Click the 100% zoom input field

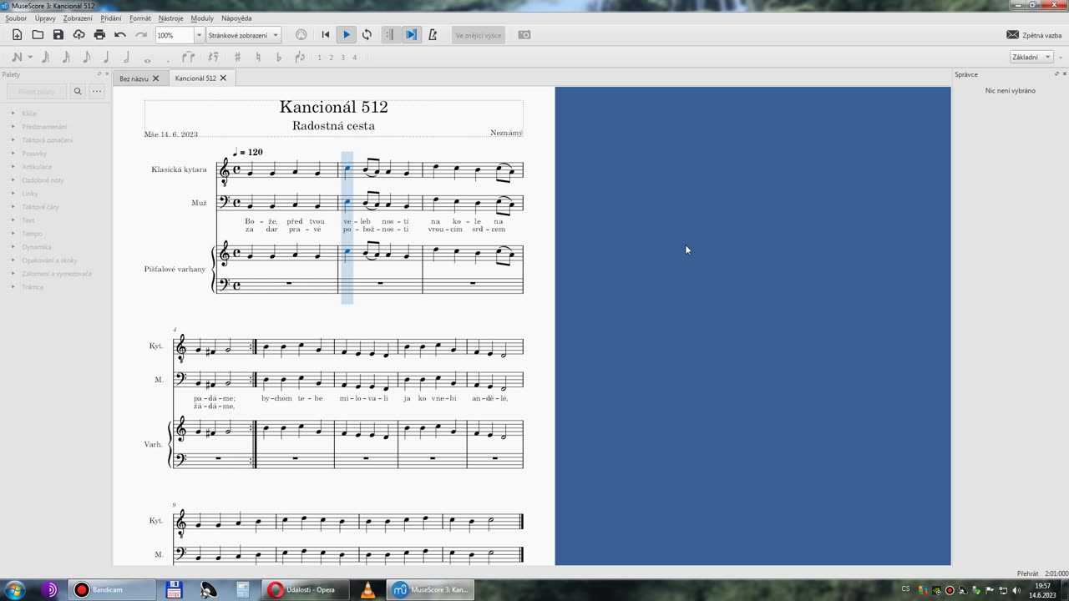pyautogui.click(x=175, y=35)
